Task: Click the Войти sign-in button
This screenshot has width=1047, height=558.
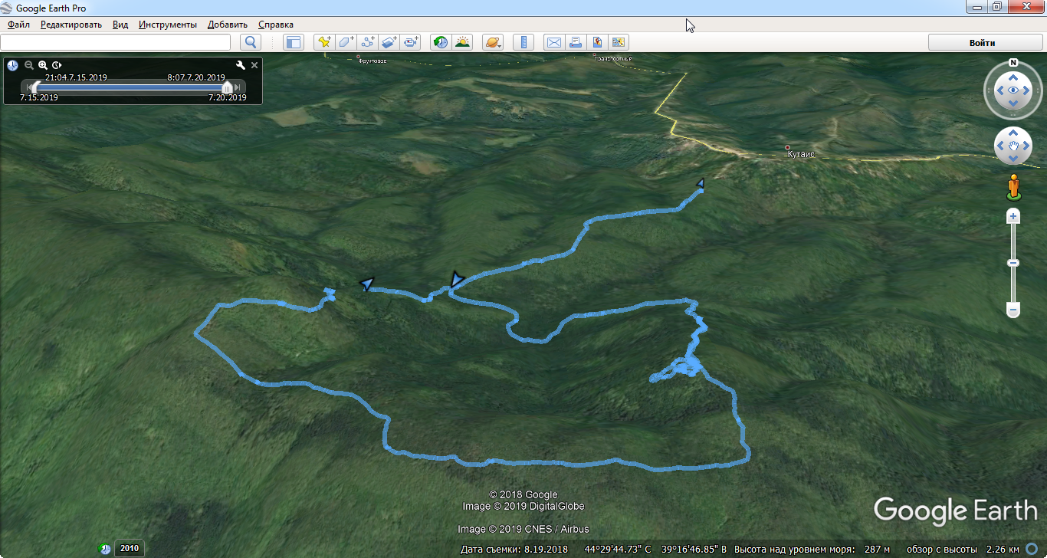Action: [x=982, y=42]
